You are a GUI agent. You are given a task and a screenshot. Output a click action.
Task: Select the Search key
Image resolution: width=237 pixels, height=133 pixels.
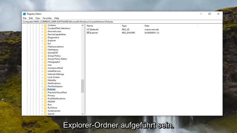[51, 114]
